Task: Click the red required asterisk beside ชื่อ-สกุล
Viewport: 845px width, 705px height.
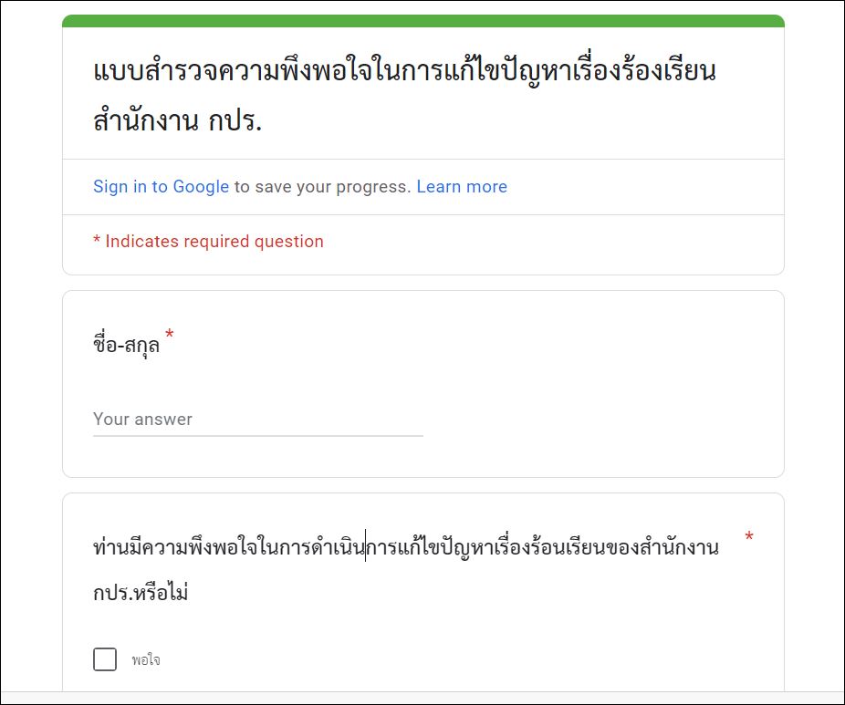Action: [x=168, y=334]
